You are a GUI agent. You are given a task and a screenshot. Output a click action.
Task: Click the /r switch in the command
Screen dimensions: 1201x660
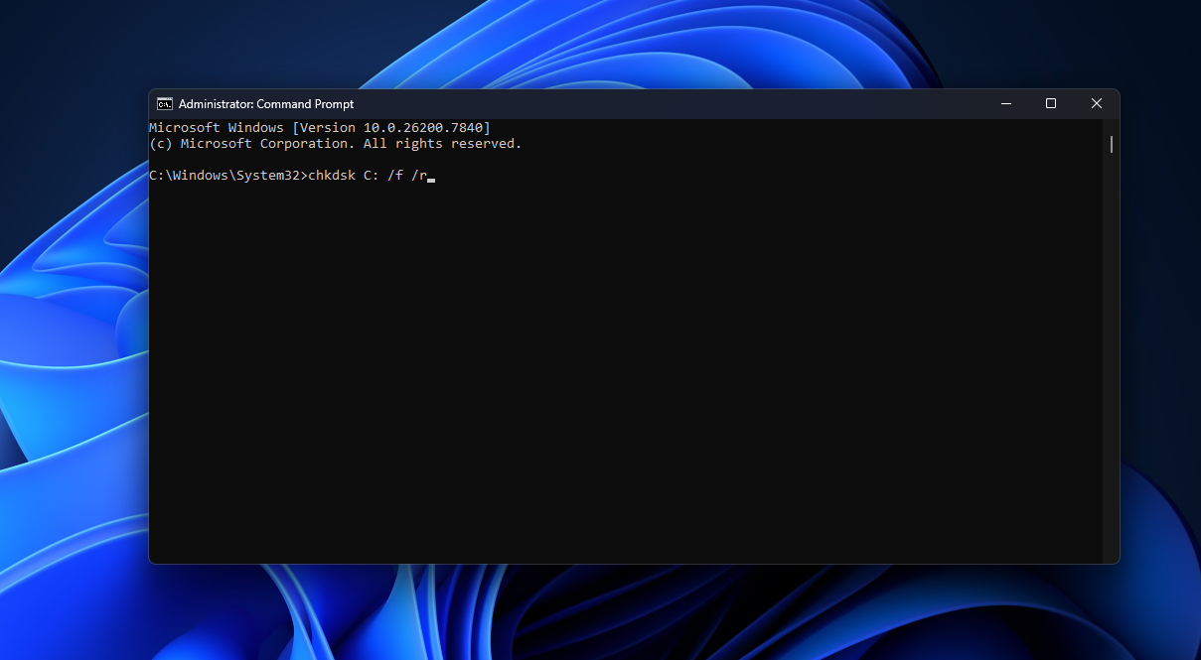pos(420,175)
